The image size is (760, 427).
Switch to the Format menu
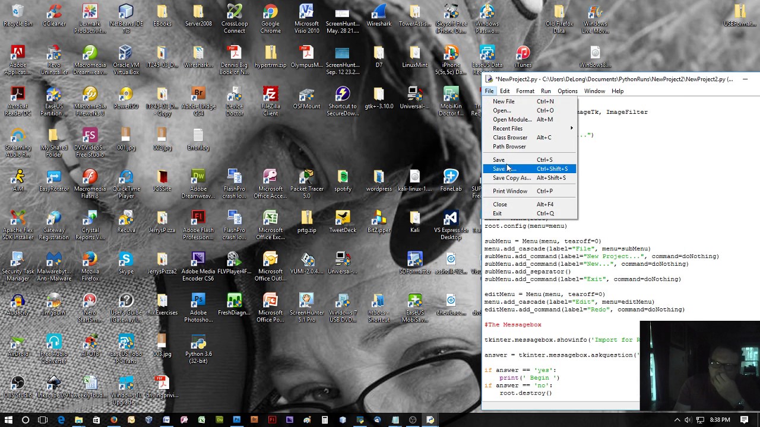(x=525, y=91)
